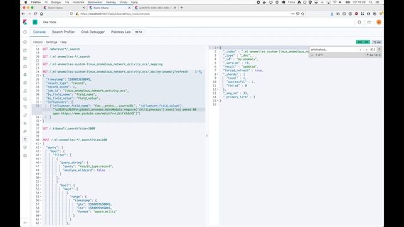Open the Historikk menu in menu bar
The height and width of the screenshot is (227, 404).
(x=78, y=2)
